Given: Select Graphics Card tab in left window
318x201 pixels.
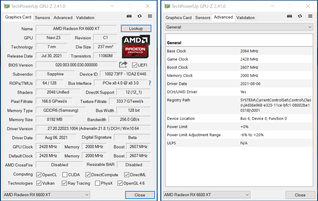Looking at the screenshot, I should pos(18,17).
